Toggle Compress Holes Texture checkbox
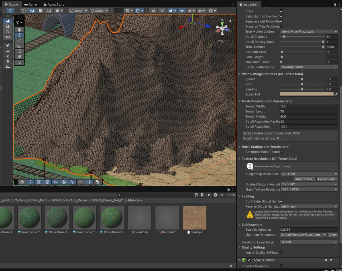This screenshot has height=271, width=342. click(281, 152)
